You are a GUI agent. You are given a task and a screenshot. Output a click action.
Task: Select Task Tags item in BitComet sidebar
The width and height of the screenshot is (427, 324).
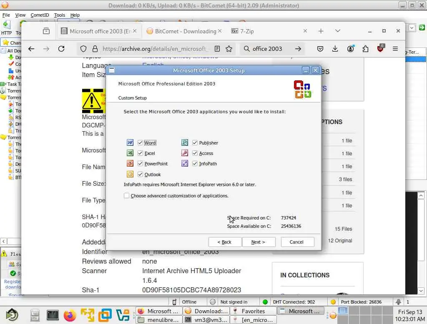11,84
